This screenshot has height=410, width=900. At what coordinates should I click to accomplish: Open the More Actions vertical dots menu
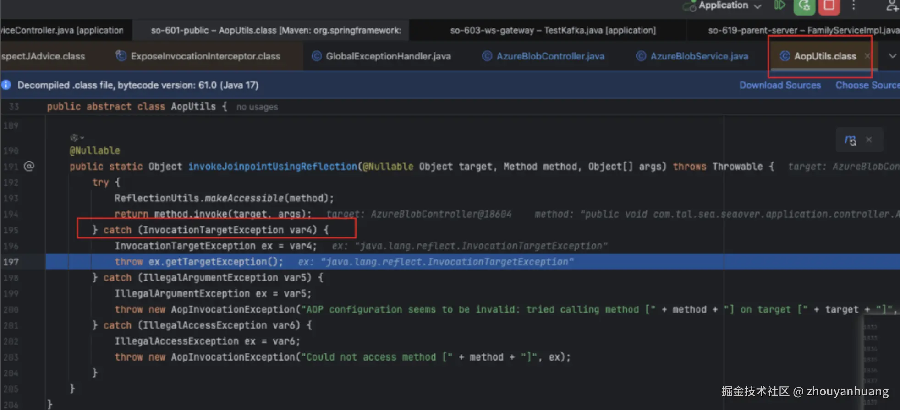click(853, 5)
